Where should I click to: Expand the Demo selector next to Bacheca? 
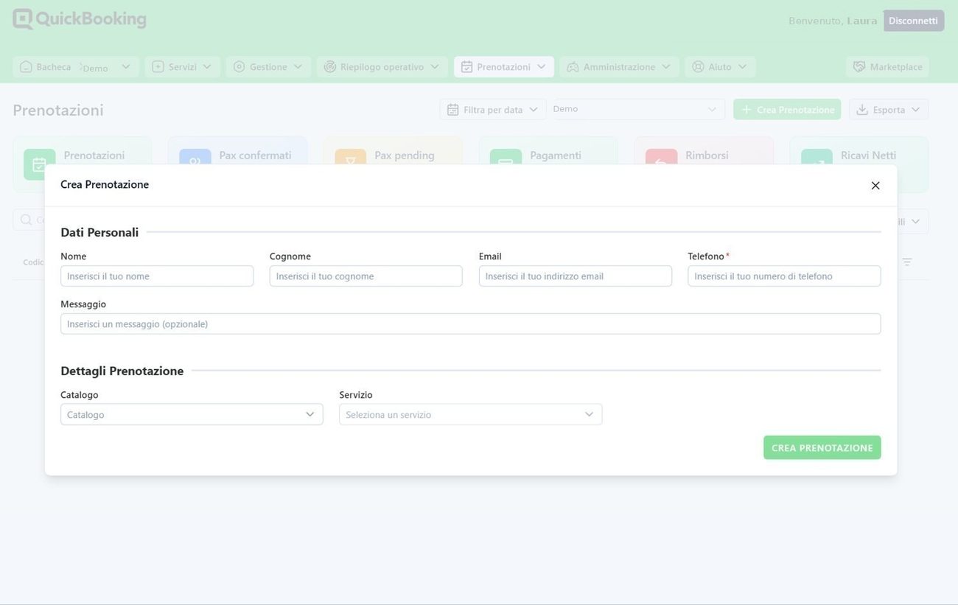pos(125,67)
